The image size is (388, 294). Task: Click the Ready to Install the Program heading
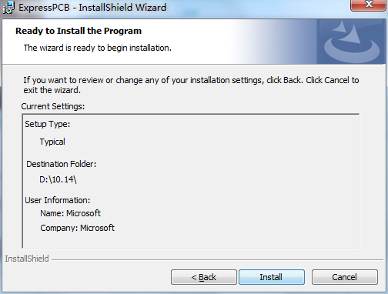click(x=79, y=31)
